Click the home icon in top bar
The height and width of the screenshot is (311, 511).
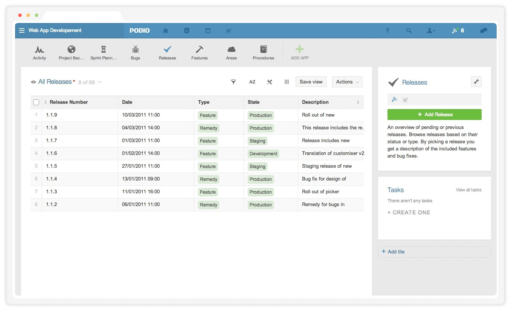pyautogui.click(x=166, y=31)
